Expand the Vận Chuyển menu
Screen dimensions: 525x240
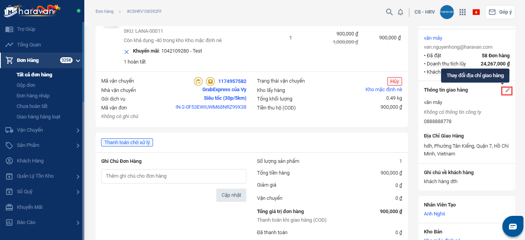point(78,130)
